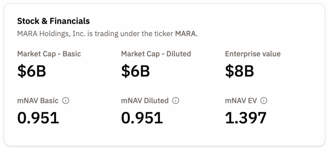Select the $8B Enterprise value figure
Viewport: 330px width, 151px height.
click(x=239, y=71)
